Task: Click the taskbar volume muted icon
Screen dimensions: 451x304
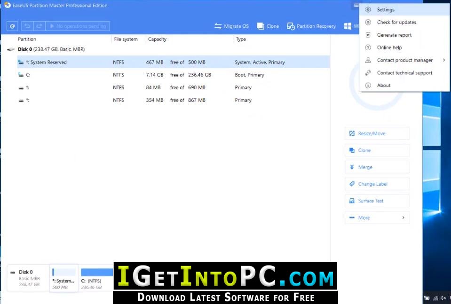Action: click(443, 298)
